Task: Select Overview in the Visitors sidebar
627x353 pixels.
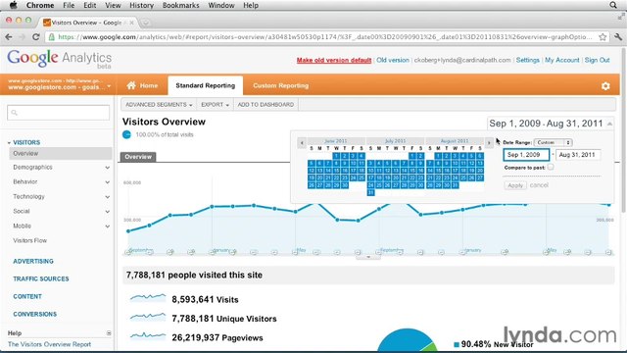Action: tap(61, 153)
